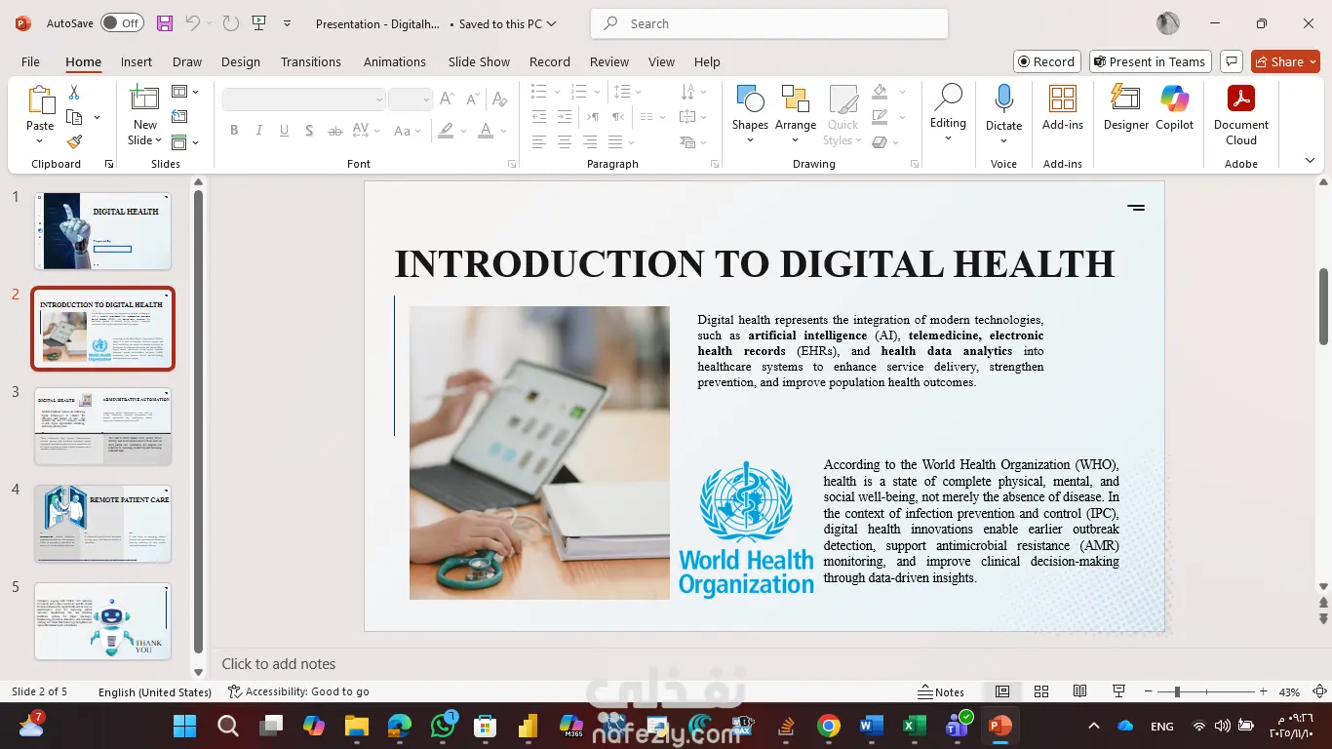Toggle Normal view in status bar

[1002, 691]
